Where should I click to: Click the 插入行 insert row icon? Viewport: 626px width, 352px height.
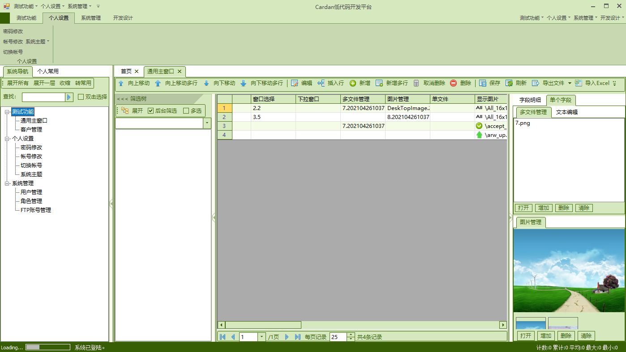point(321,83)
